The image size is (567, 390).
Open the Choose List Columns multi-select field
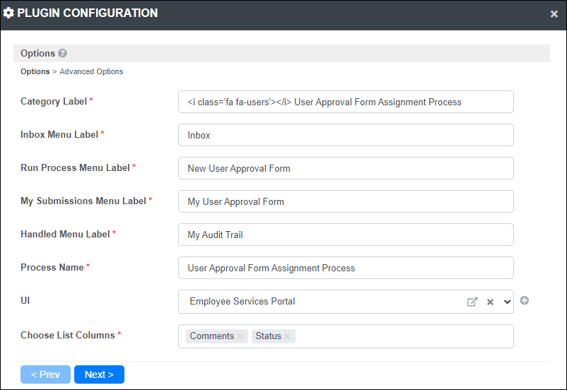[346, 336]
